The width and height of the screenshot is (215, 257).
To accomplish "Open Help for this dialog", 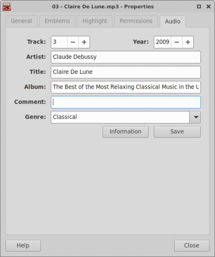I will 23,245.
